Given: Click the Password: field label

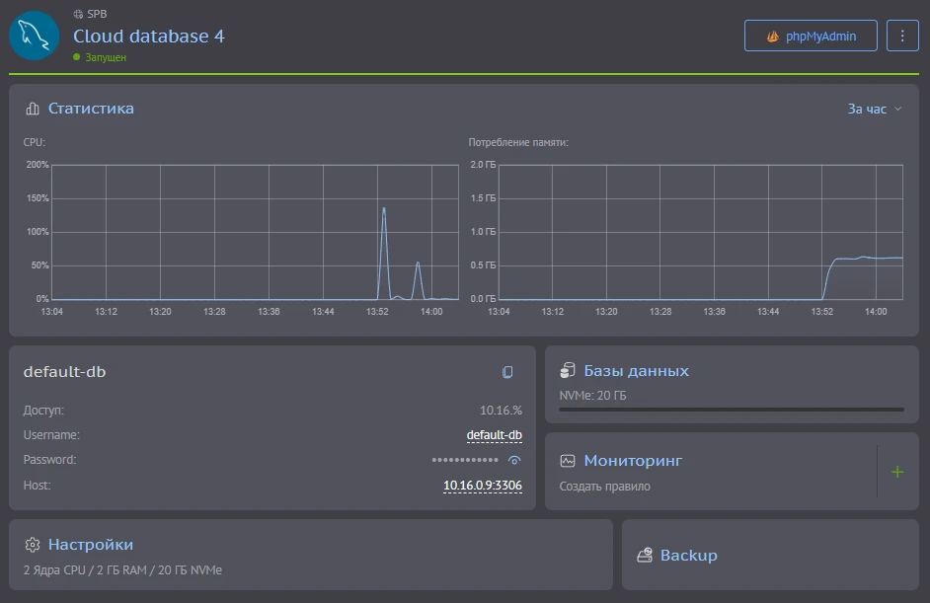Looking at the screenshot, I should [x=49, y=460].
